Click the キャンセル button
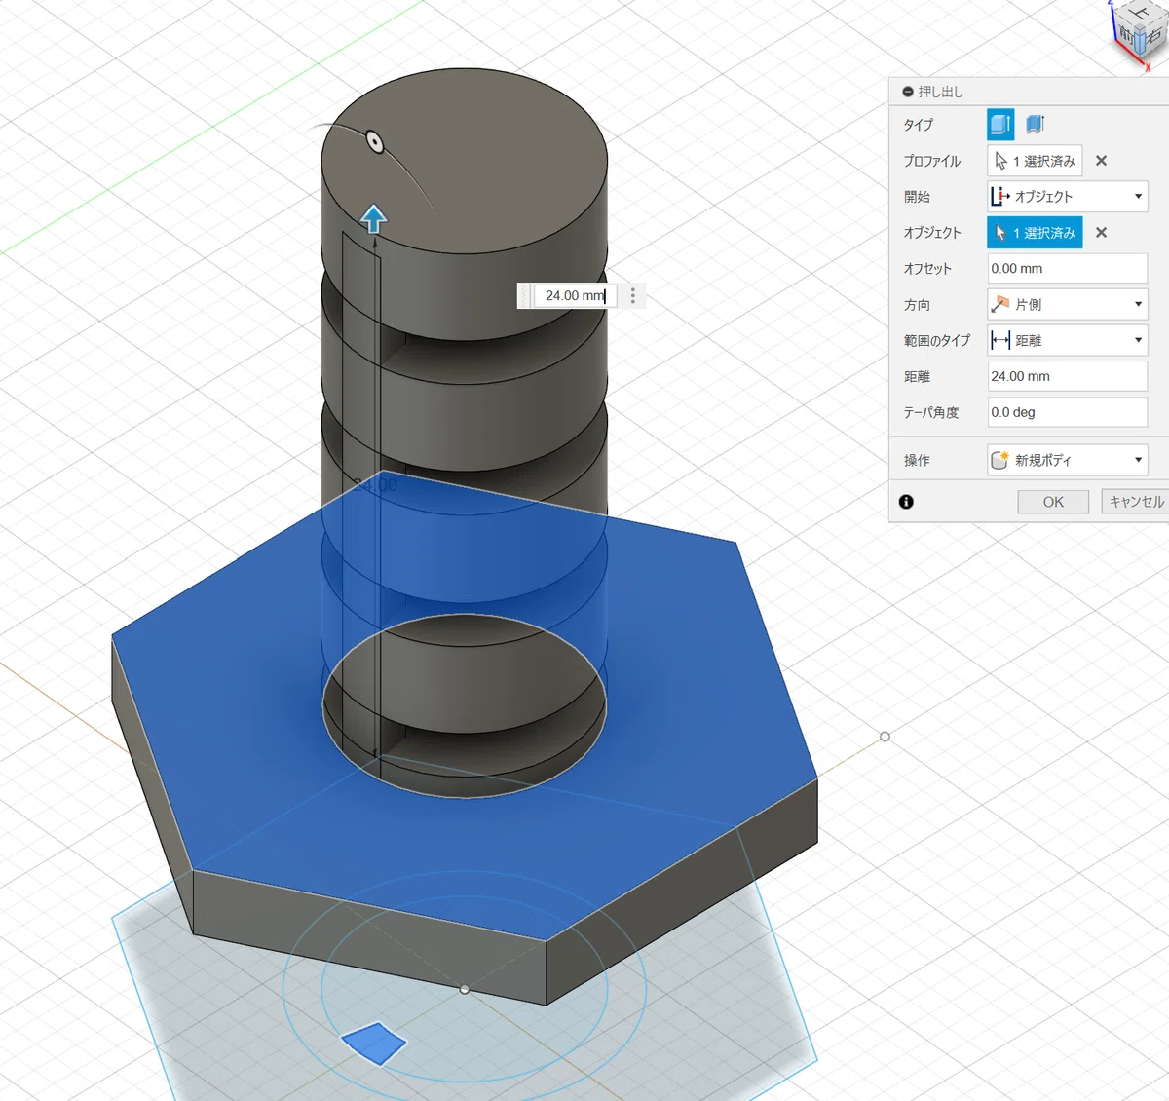 pyautogui.click(x=1136, y=502)
